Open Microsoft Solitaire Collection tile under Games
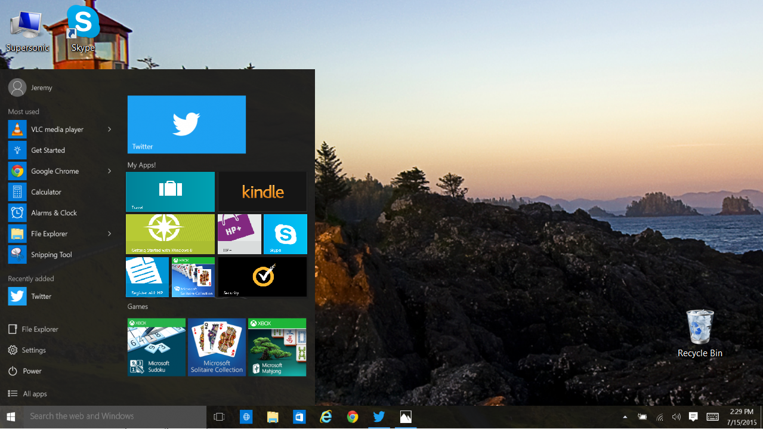This screenshot has height=429, width=763. click(217, 347)
